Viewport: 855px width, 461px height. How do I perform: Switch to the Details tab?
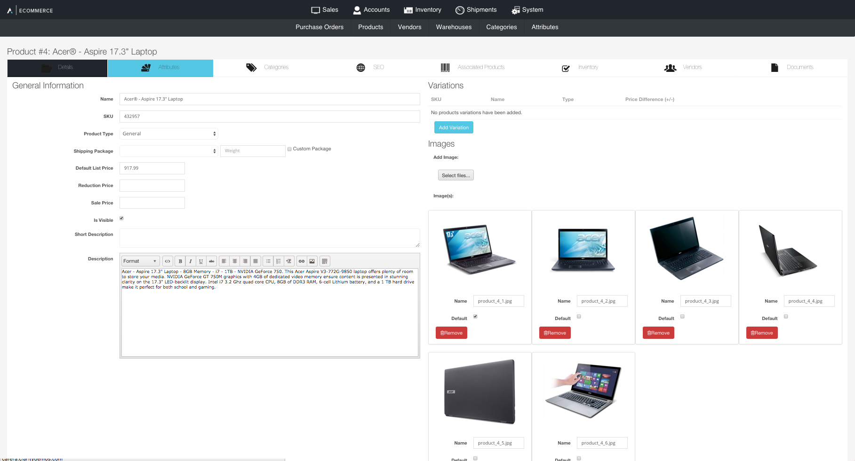pyautogui.click(x=57, y=68)
